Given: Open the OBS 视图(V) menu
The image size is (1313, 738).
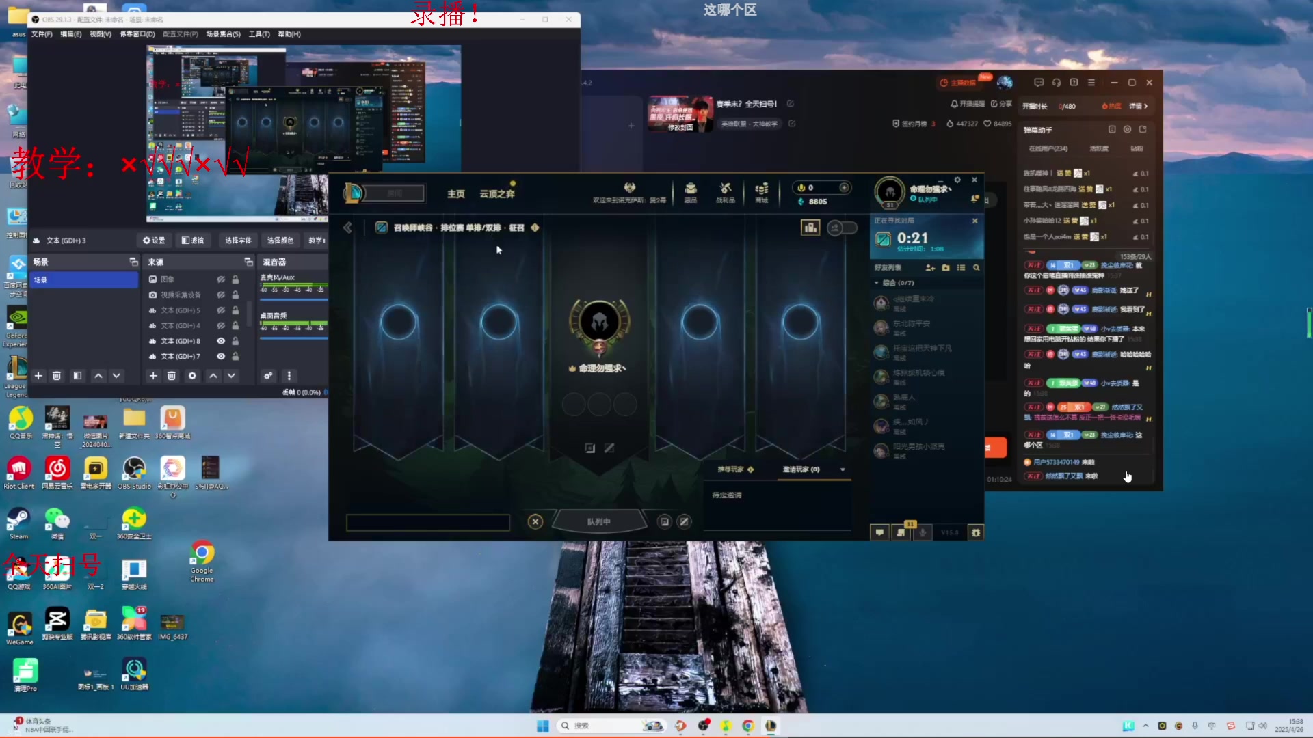Looking at the screenshot, I should click(x=101, y=34).
